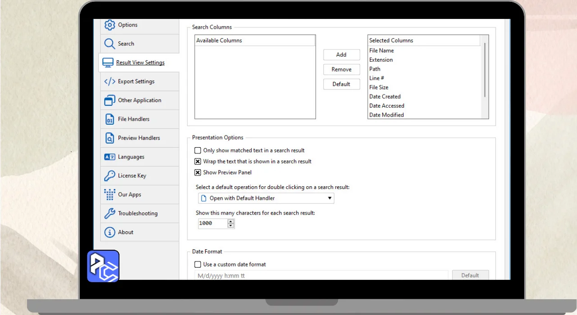Open the Preview Handlers icon

(110, 138)
